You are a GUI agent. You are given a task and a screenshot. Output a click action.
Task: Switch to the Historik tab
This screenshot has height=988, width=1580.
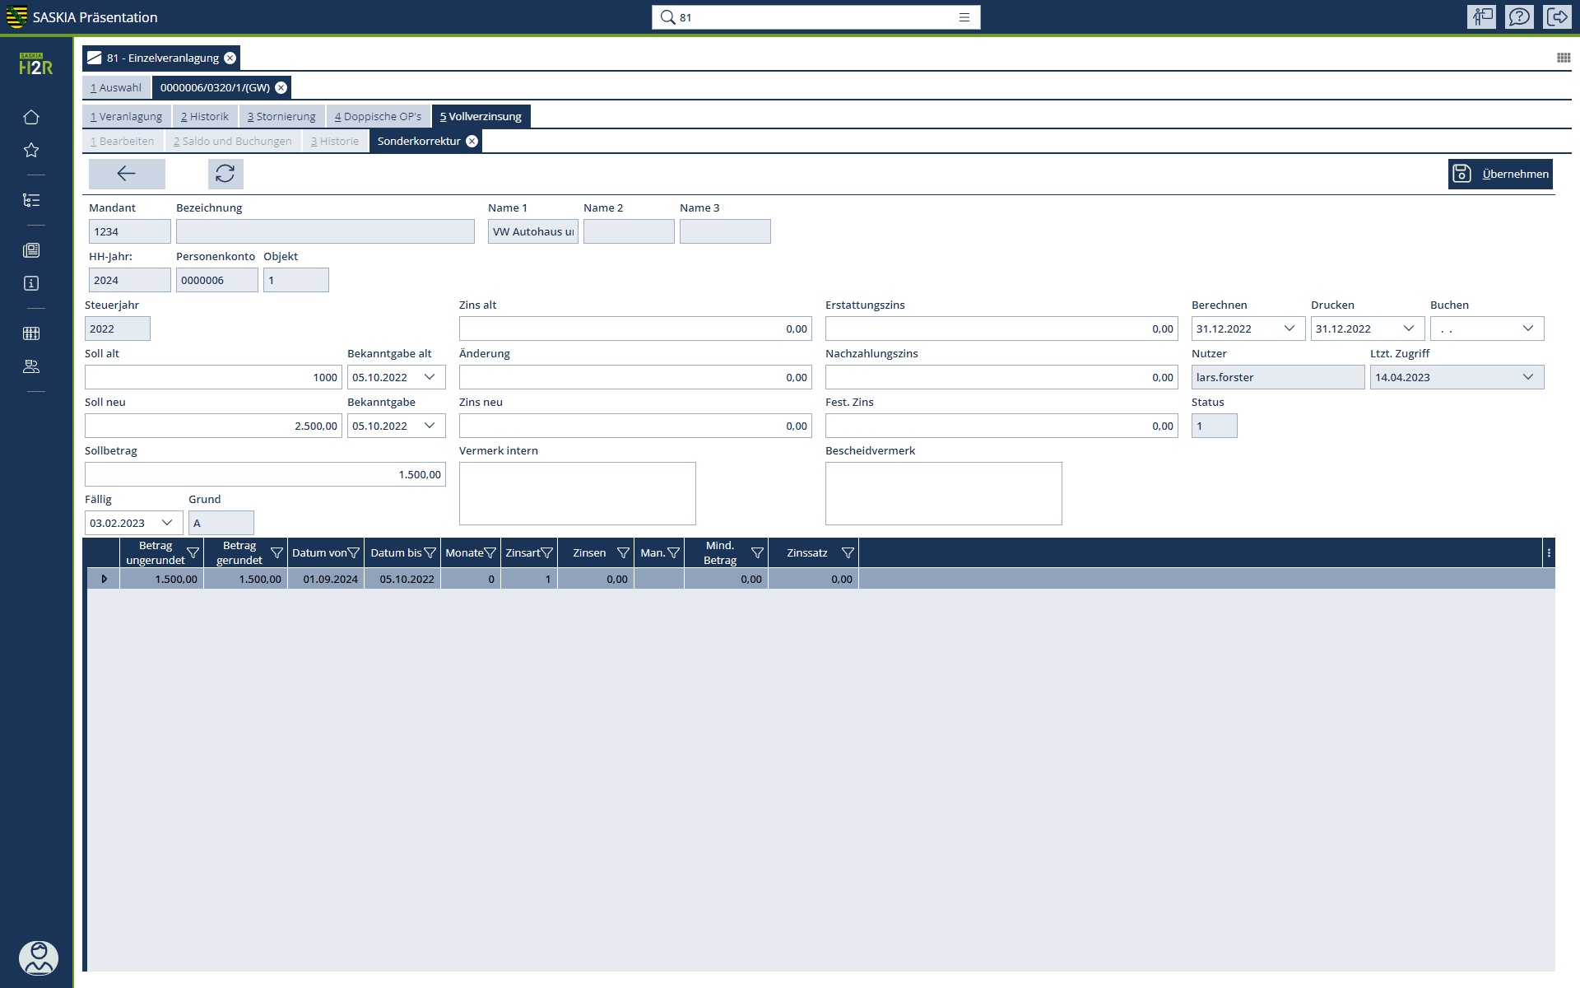coord(205,117)
